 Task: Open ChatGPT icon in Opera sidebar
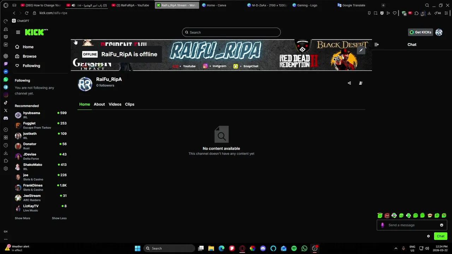pyautogui.click(x=6, y=56)
